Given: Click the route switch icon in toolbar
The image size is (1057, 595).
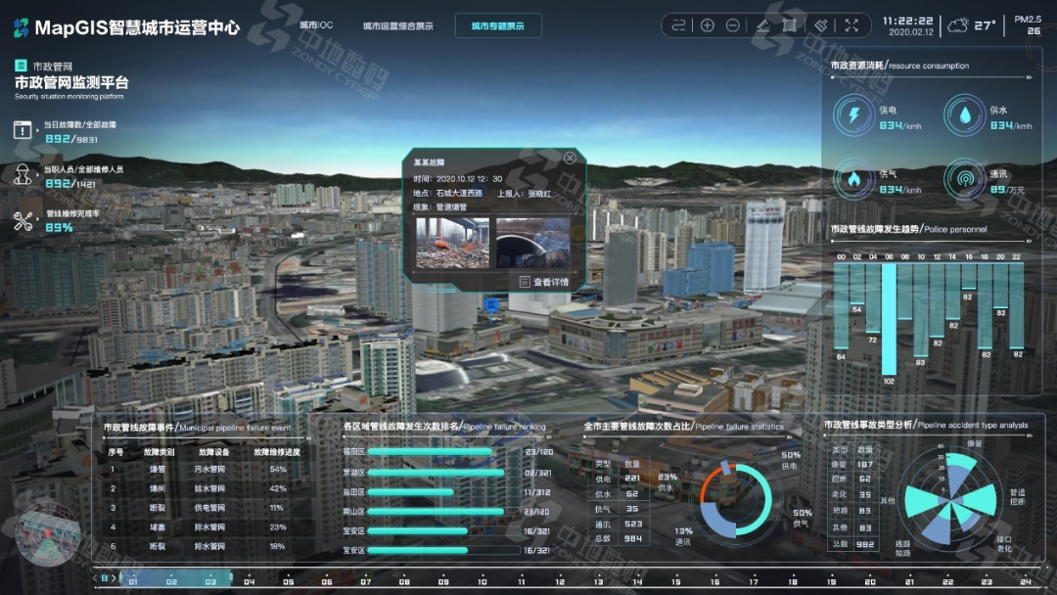Looking at the screenshot, I should 679,25.
